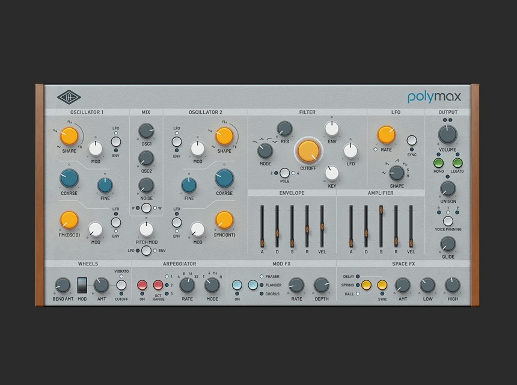The width and height of the screenshot is (517, 385).
Task: Click Oscillator 2 blue COARSE knob
Action: pyautogui.click(x=224, y=178)
